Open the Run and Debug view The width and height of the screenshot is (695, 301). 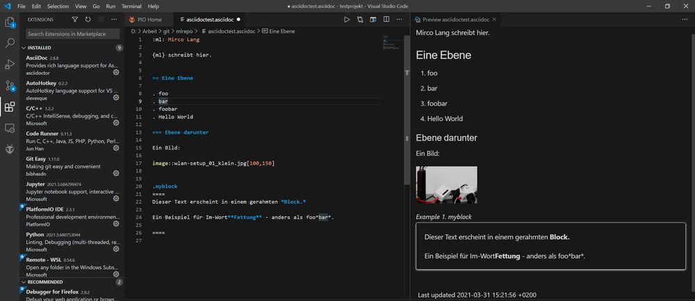[x=10, y=65]
